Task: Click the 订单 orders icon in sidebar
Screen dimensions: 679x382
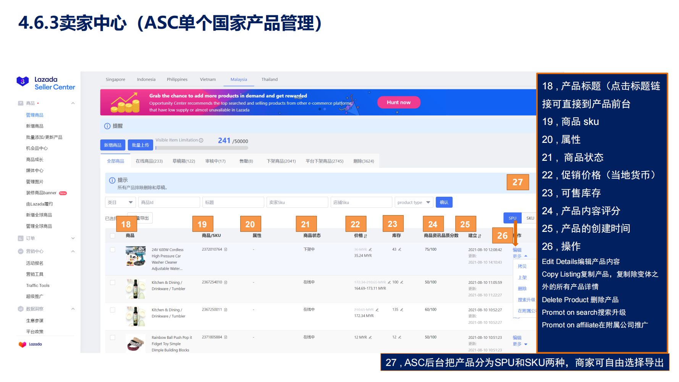Action: [x=21, y=238]
